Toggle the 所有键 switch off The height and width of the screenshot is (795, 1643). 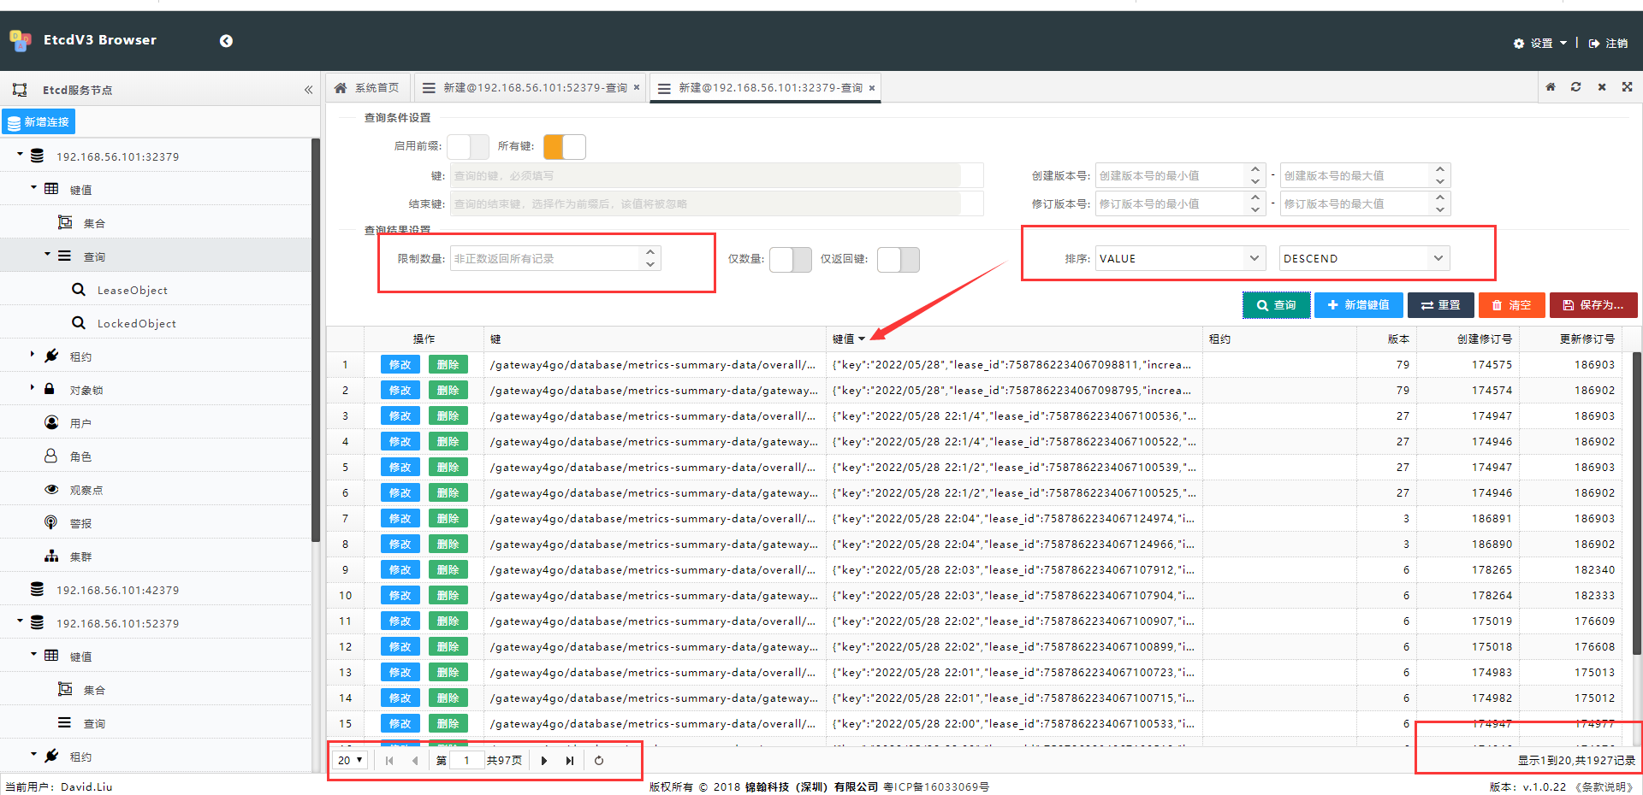tap(565, 146)
